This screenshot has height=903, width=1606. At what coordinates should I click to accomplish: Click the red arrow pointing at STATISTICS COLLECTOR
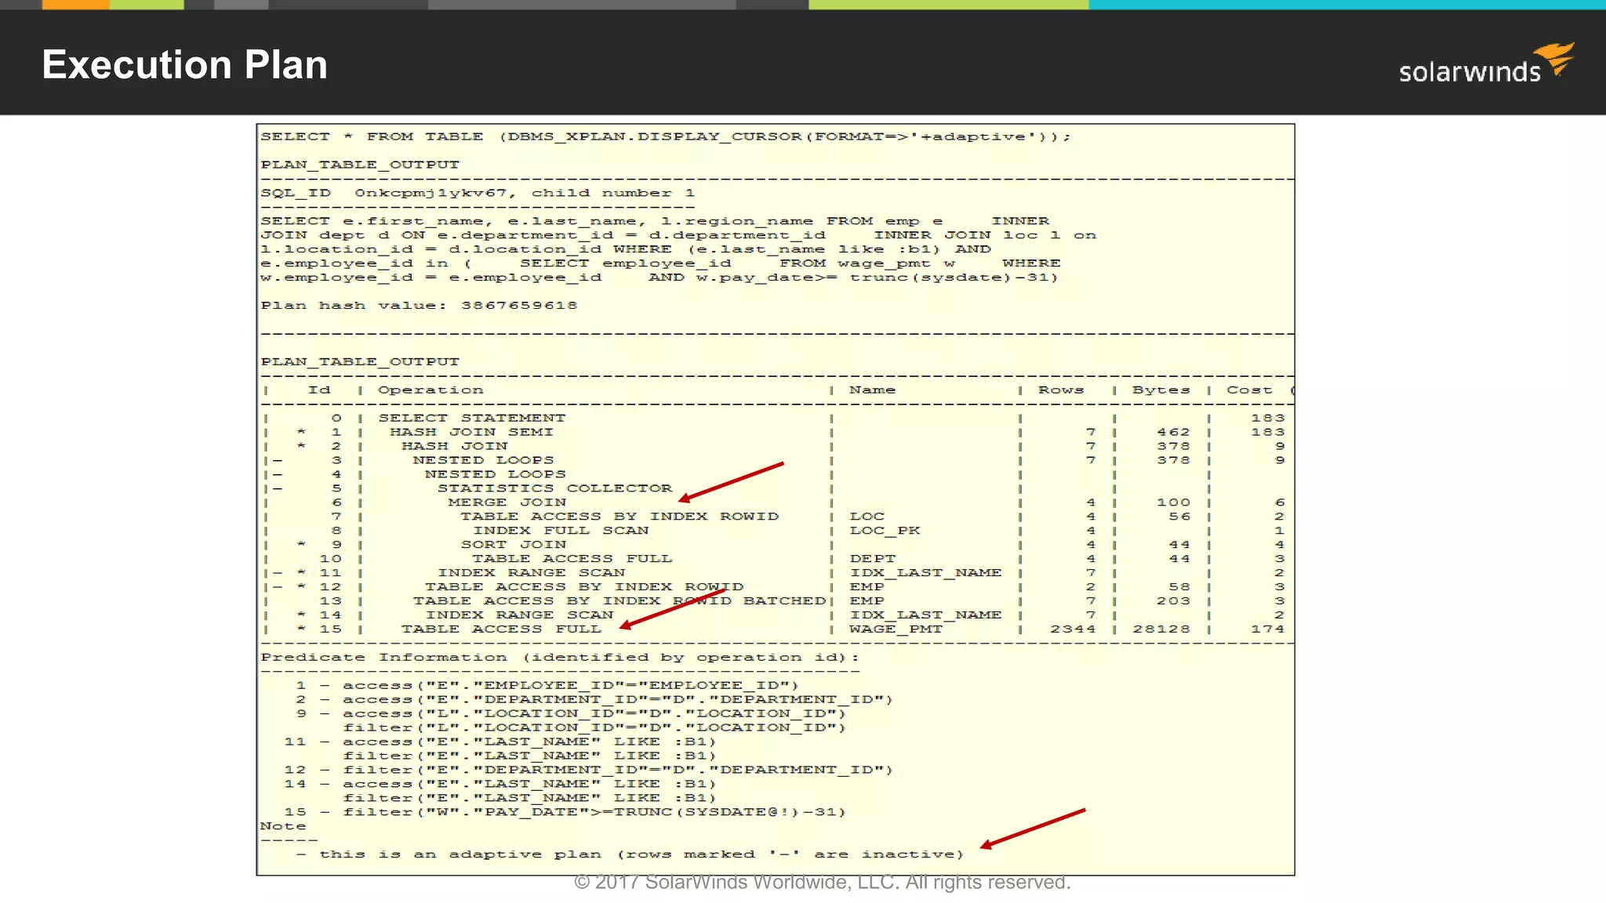point(731,482)
